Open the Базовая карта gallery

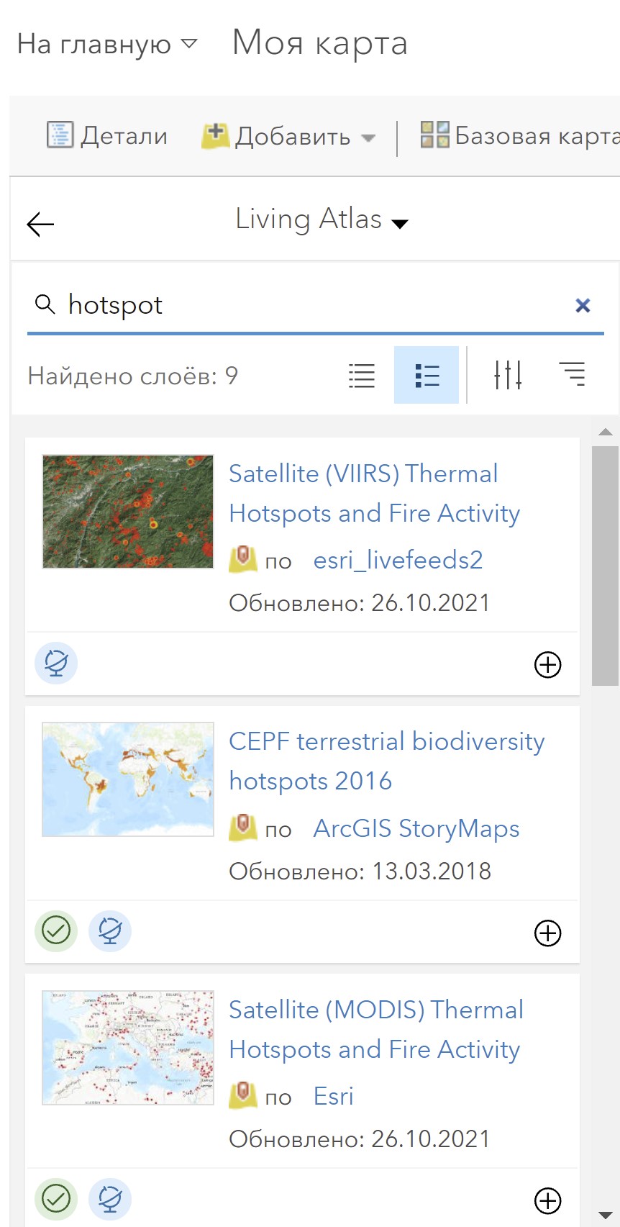pos(519,135)
